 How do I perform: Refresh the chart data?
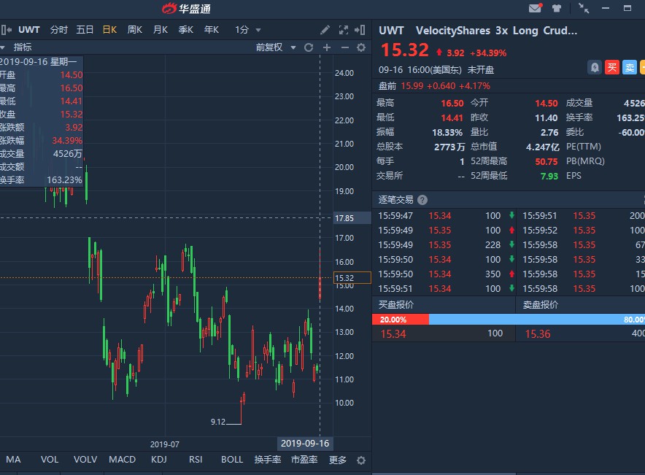pos(309,47)
